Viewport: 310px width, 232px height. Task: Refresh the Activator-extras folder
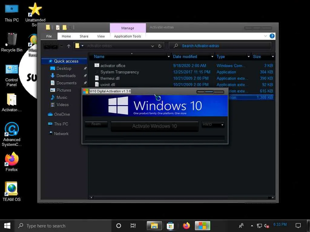[160, 46]
